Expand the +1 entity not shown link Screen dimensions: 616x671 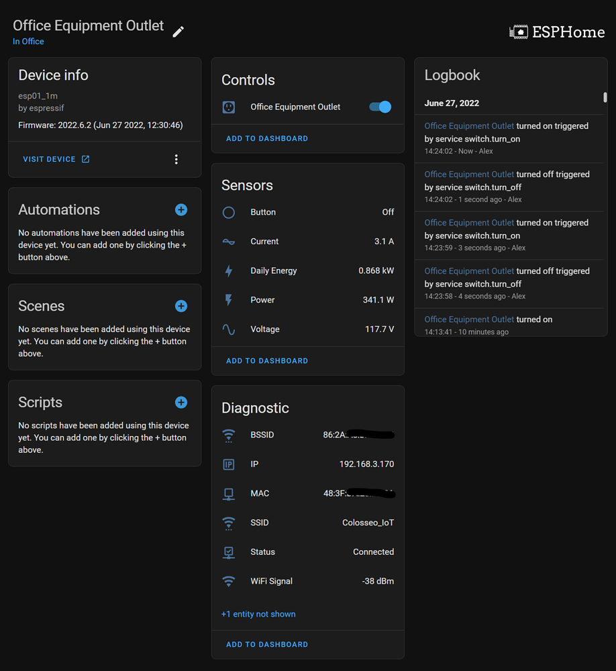coord(258,614)
